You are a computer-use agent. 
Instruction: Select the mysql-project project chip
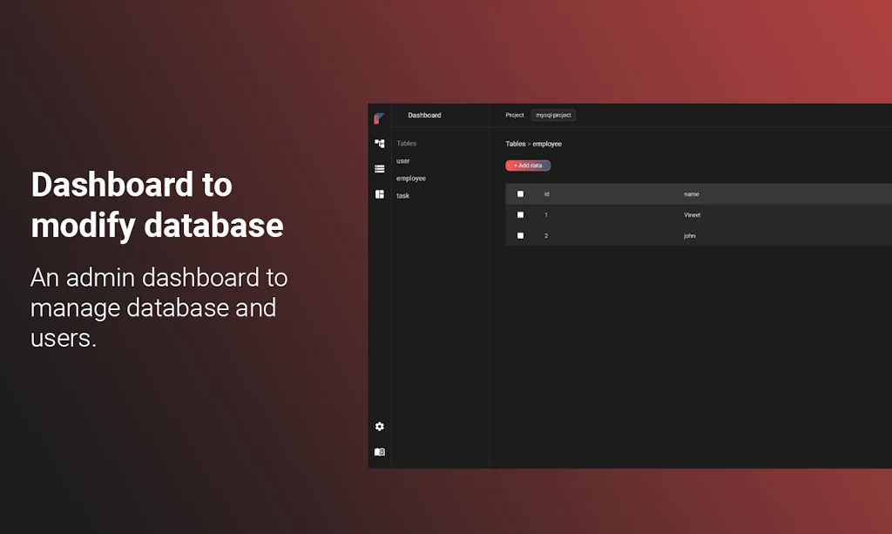click(553, 115)
